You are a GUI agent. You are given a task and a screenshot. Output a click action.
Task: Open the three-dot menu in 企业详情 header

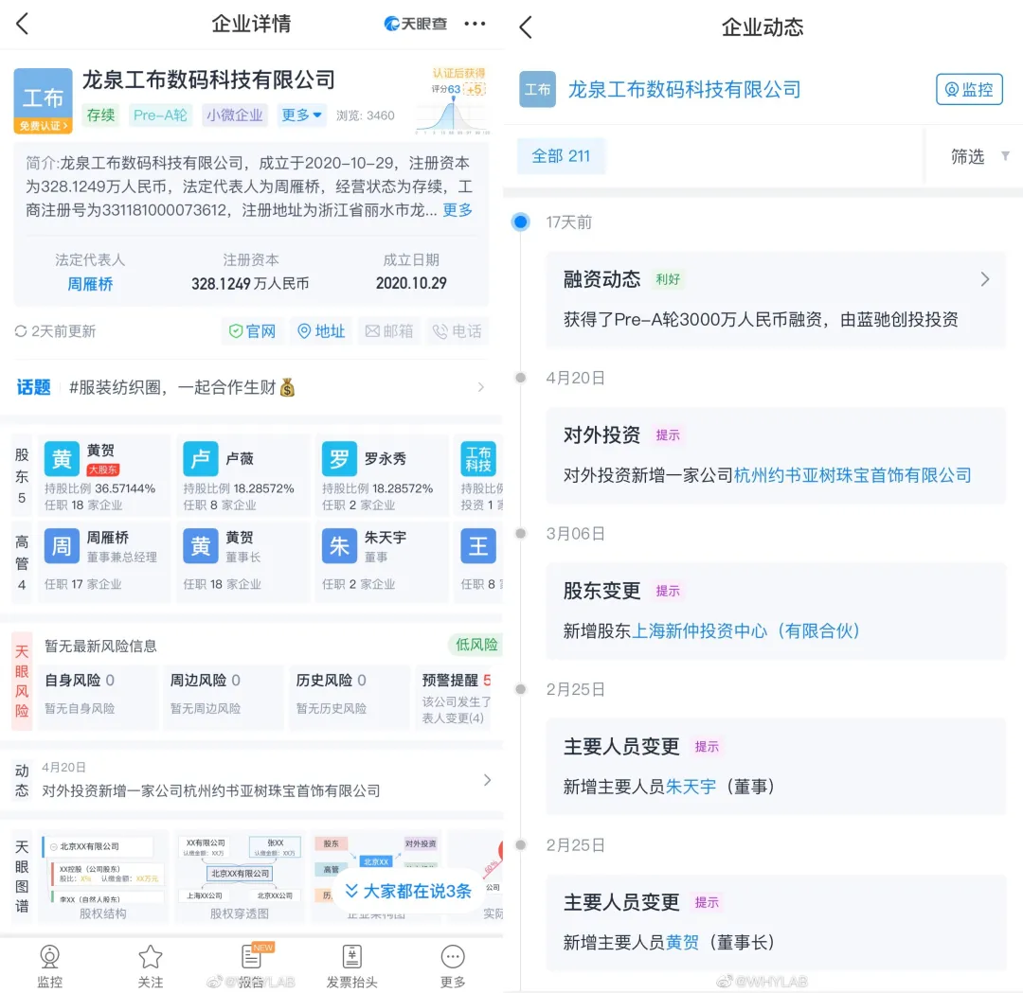pyautogui.click(x=475, y=24)
